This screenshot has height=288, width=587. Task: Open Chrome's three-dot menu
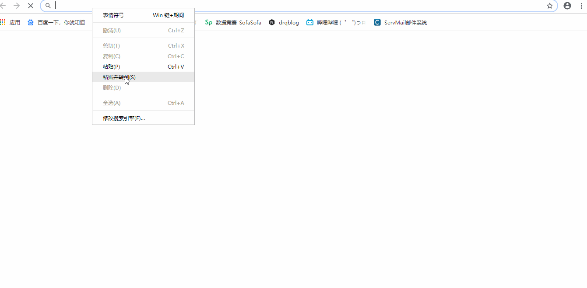click(x=582, y=6)
